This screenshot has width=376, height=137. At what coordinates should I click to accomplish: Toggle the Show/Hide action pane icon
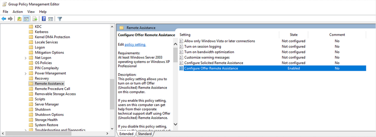point(51,19)
